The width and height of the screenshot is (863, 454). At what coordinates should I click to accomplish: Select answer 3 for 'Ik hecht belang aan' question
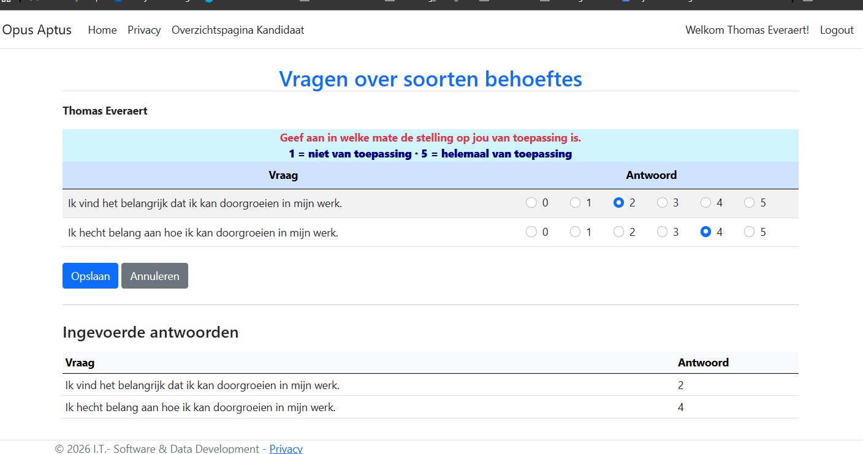coord(662,232)
